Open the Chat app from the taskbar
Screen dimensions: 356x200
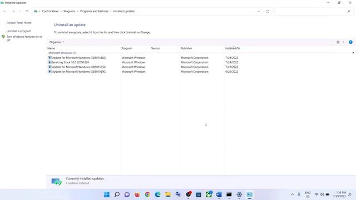[x=127, y=194]
